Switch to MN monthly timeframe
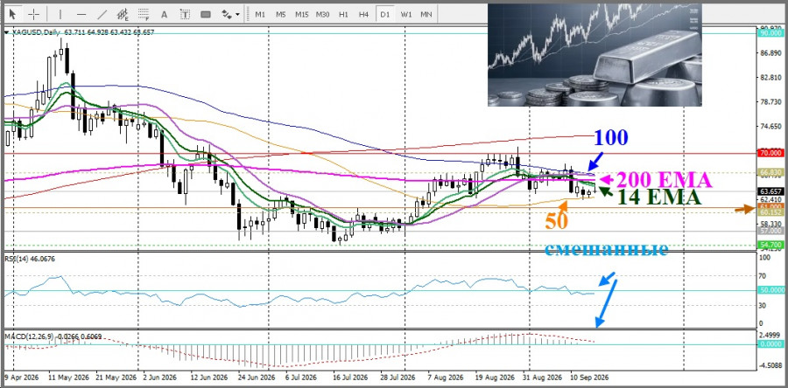 [x=426, y=15]
